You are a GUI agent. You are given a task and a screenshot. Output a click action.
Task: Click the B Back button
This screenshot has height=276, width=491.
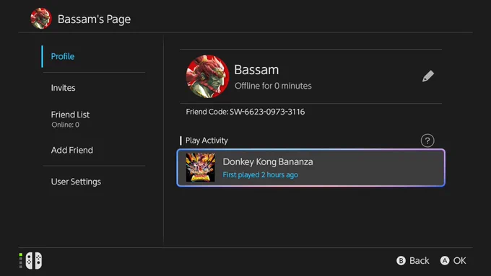(x=413, y=261)
